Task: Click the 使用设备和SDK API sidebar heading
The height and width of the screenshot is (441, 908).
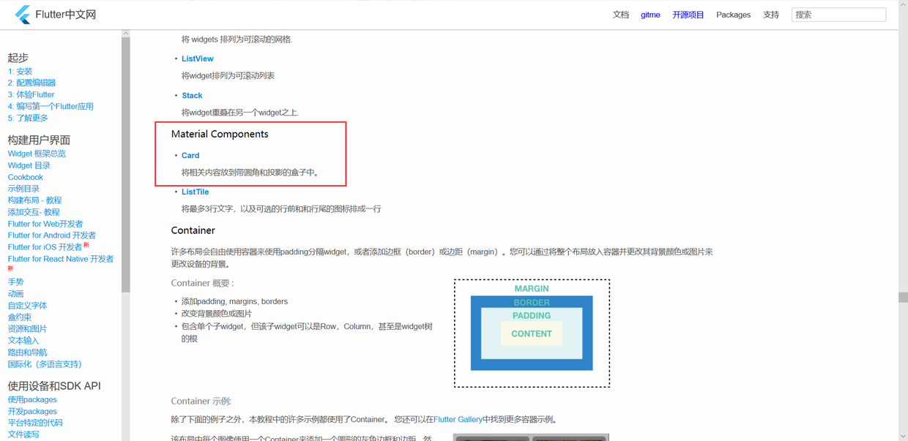Action: click(54, 385)
